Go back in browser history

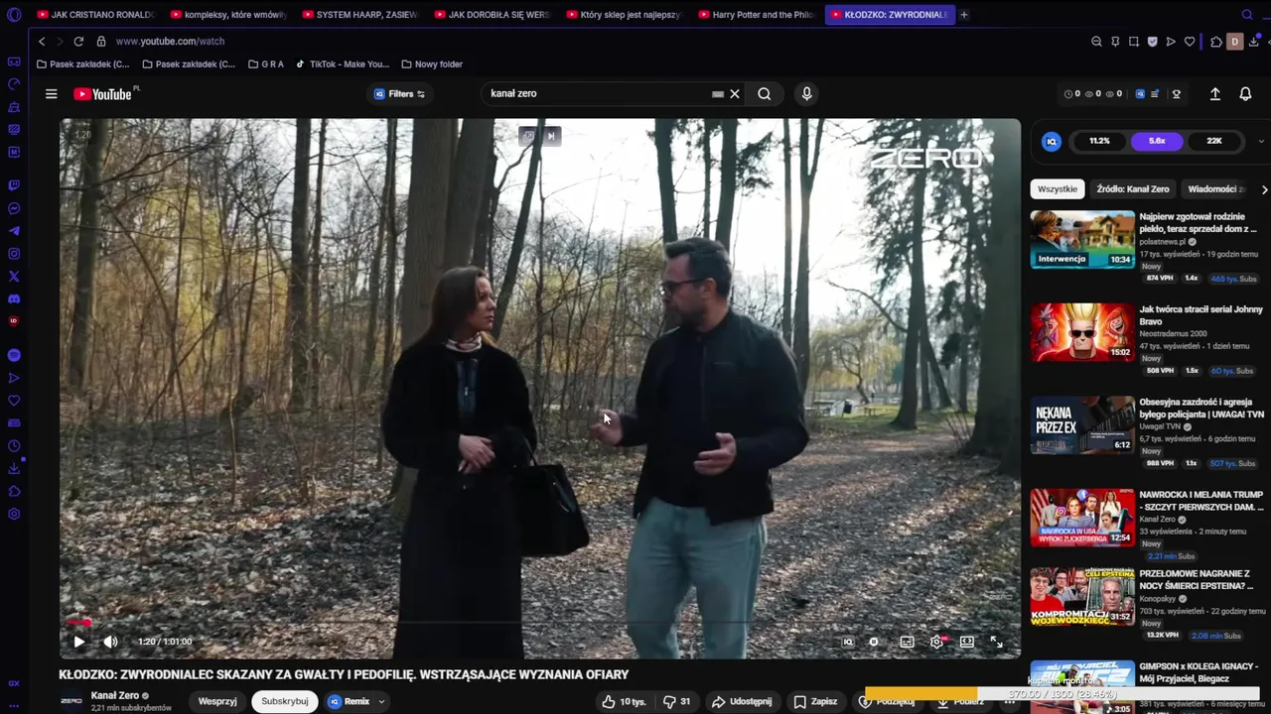[42, 42]
